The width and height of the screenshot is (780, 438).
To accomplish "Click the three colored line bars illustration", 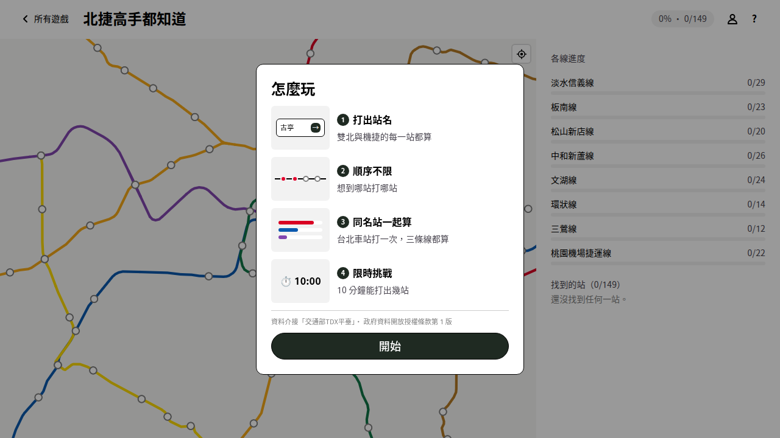I will pos(300,230).
